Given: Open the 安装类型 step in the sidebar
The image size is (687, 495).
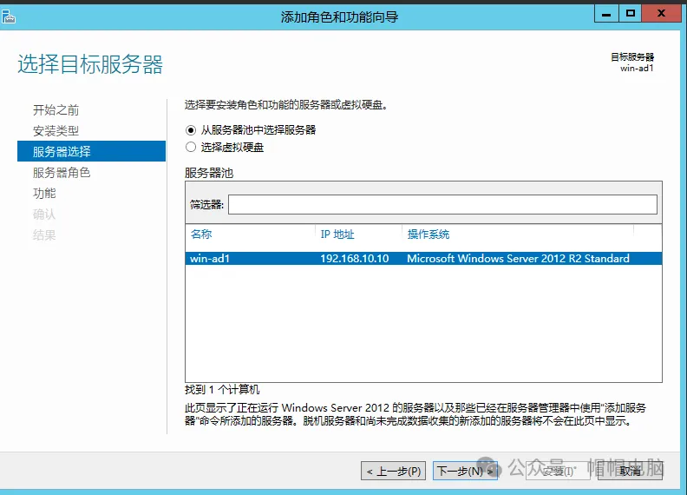Looking at the screenshot, I should click(x=56, y=131).
